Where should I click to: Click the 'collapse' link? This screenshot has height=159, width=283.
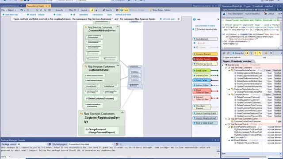coord(41,15)
